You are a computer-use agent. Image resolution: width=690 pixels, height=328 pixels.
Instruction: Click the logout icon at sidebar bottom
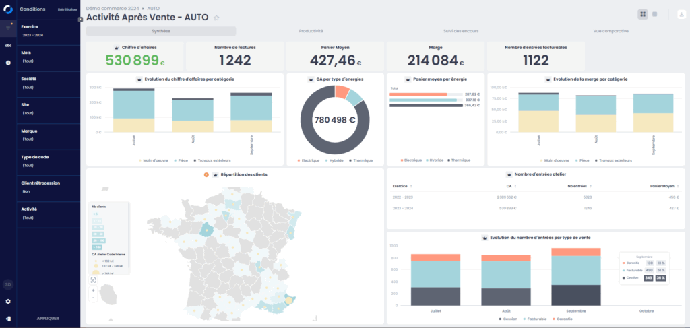(x=8, y=318)
